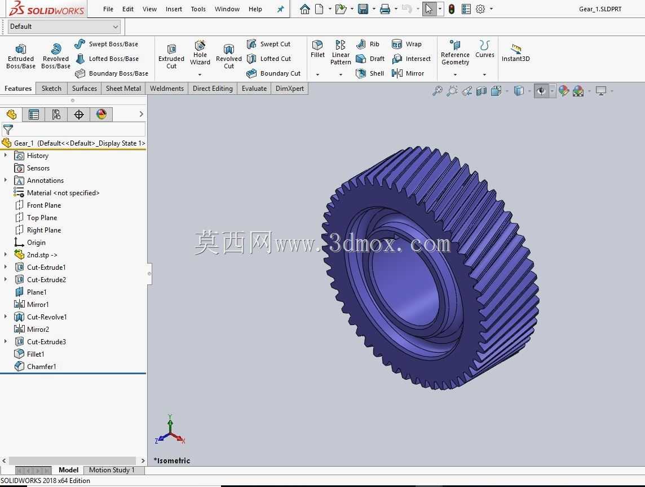The image size is (645, 487).
Task: Click the Home icon in toolbar
Action: click(x=305, y=9)
